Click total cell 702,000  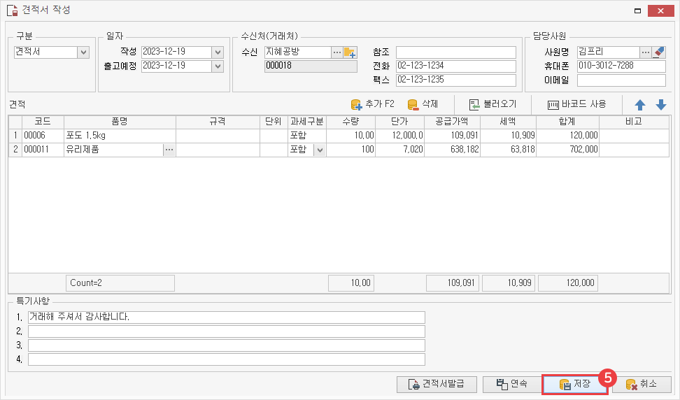point(567,150)
